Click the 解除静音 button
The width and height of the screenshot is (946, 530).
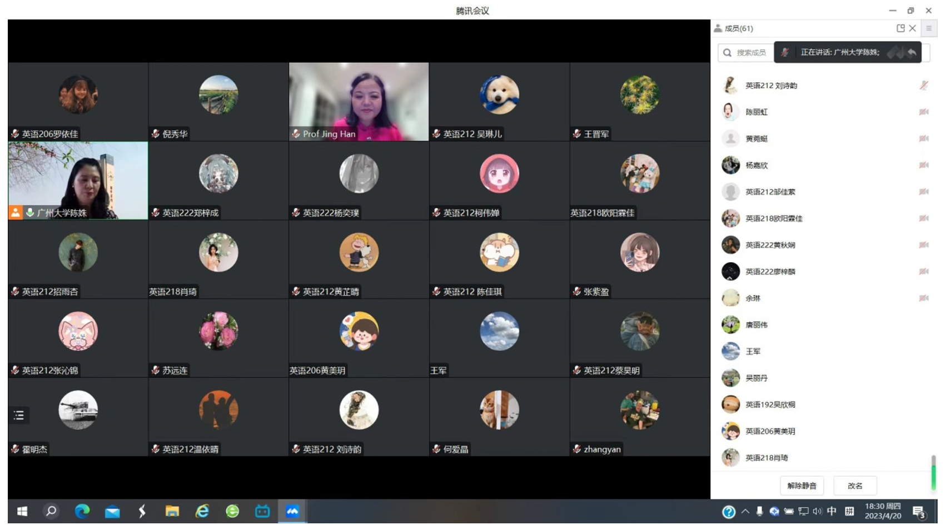801,486
